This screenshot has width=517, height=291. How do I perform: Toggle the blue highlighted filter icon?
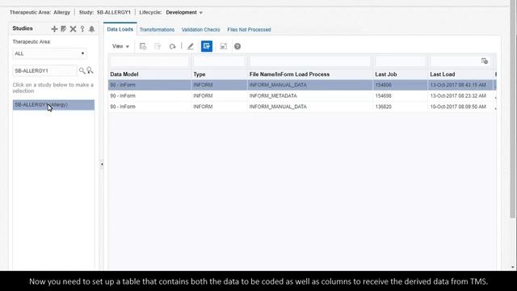(207, 46)
